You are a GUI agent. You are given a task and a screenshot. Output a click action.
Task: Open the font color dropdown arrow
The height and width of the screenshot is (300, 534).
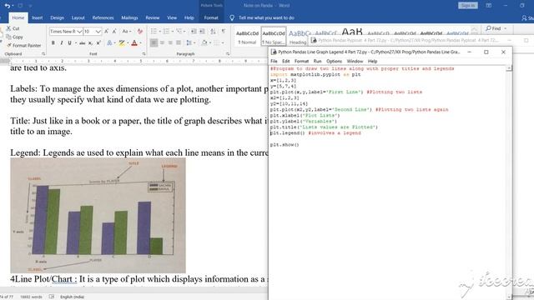[140, 42]
